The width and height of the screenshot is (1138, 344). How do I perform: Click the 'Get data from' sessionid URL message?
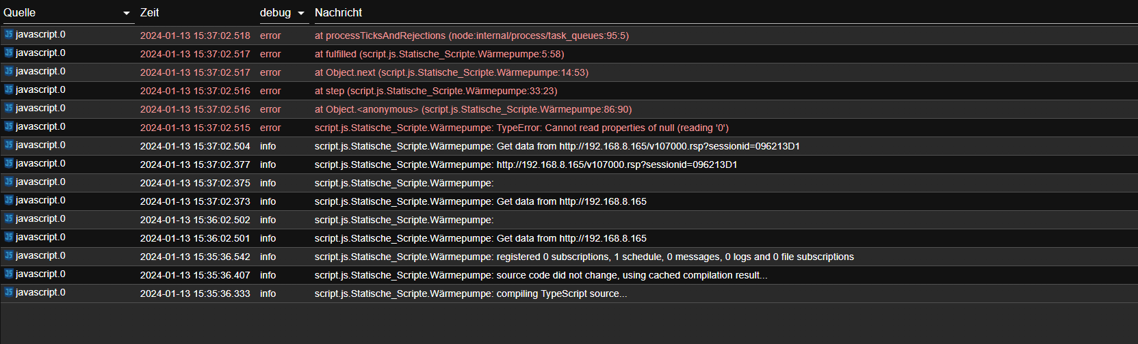pyautogui.click(x=557, y=146)
